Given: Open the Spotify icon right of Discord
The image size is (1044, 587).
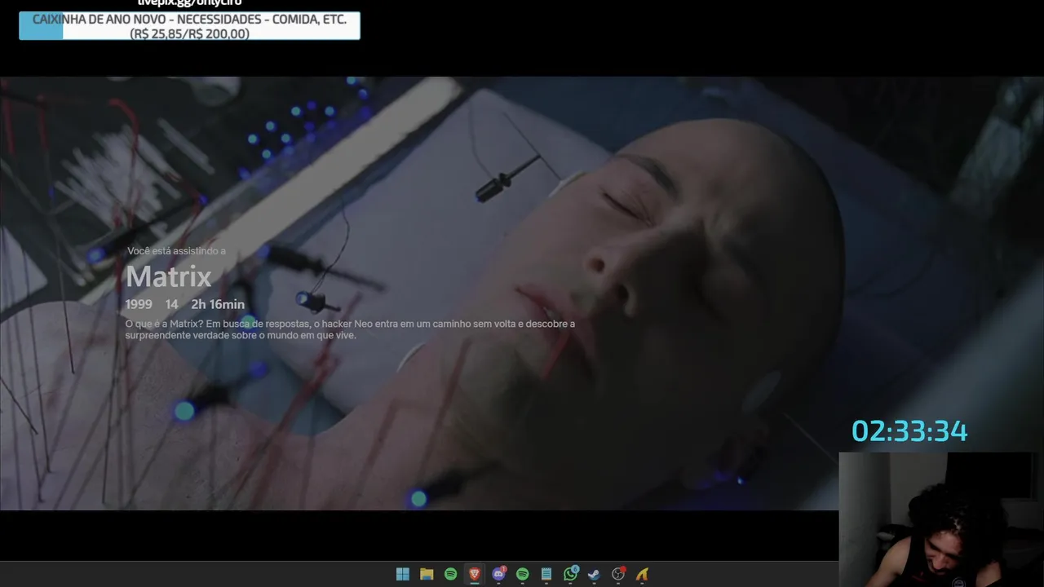Looking at the screenshot, I should [523, 574].
